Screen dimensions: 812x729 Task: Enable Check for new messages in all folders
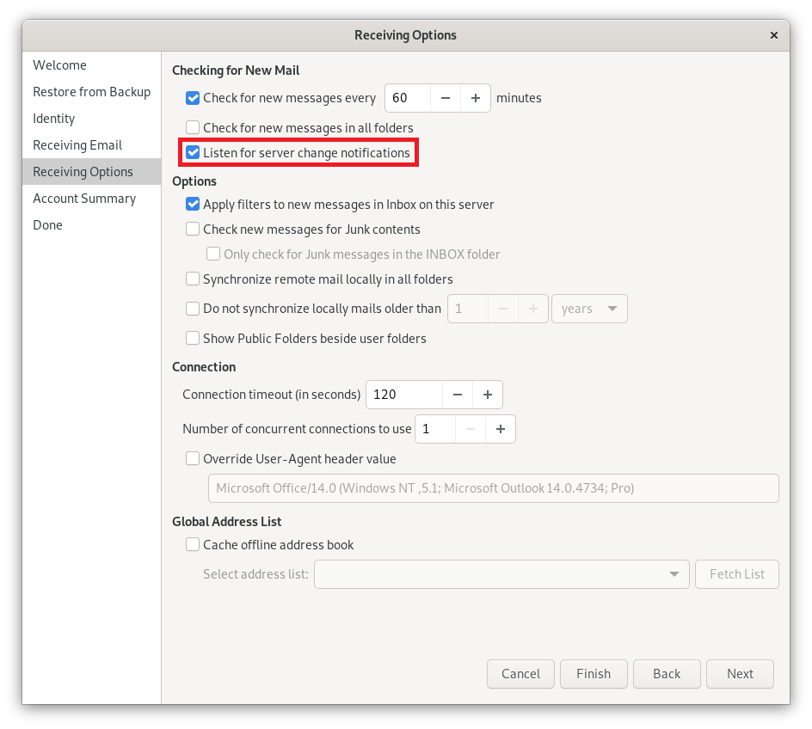tap(194, 128)
